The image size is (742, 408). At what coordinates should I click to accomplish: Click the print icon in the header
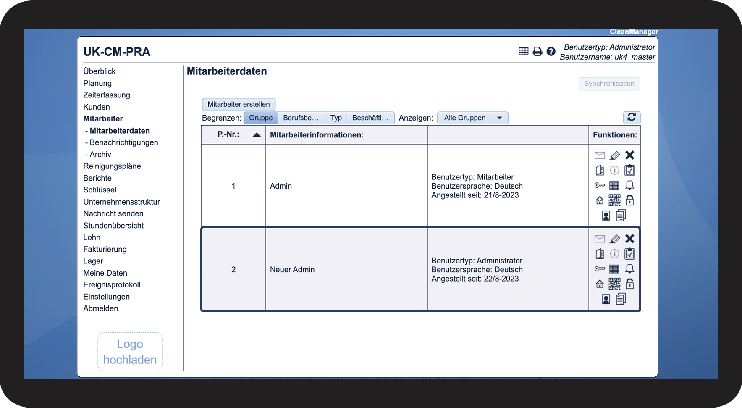pyautogui.click(x=537, y=51)
